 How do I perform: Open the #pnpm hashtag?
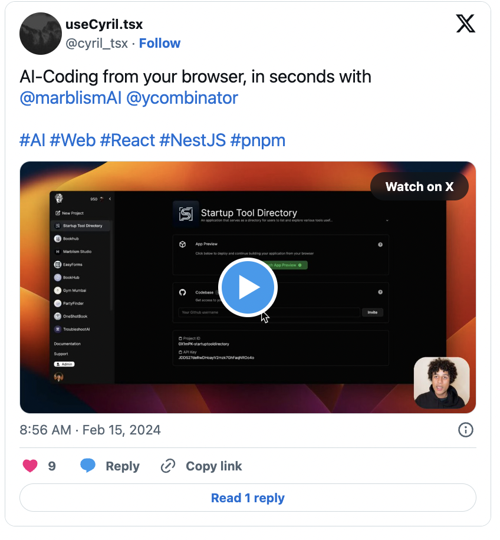tap(258, 140)
